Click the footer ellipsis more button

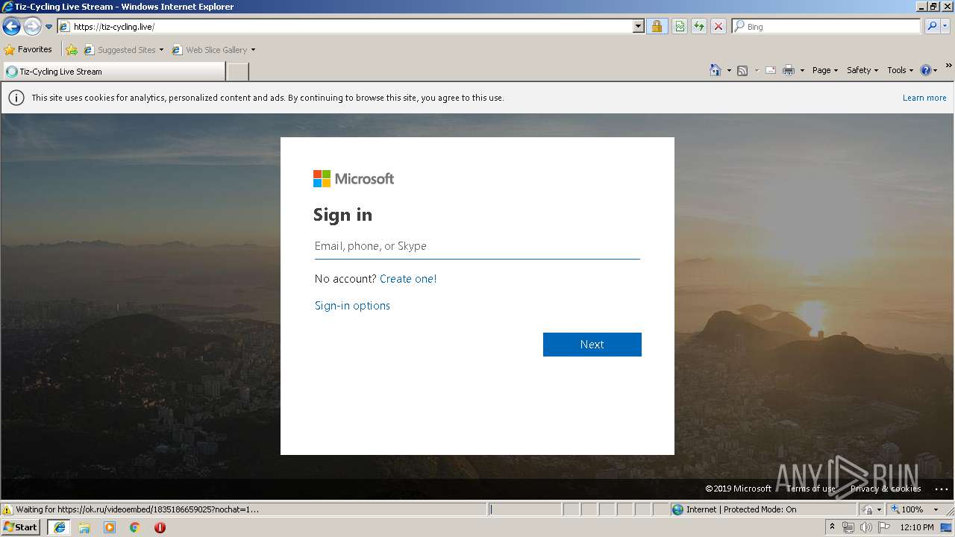(941, 489)
